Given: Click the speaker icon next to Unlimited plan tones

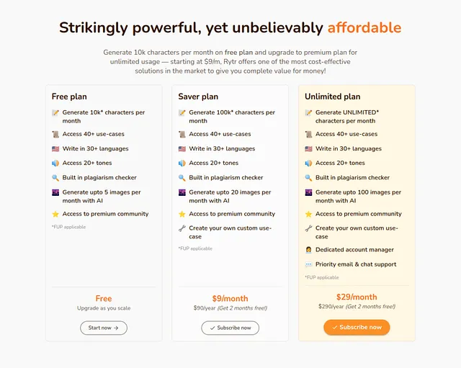Looking at the screenshot, I should 308,163.
